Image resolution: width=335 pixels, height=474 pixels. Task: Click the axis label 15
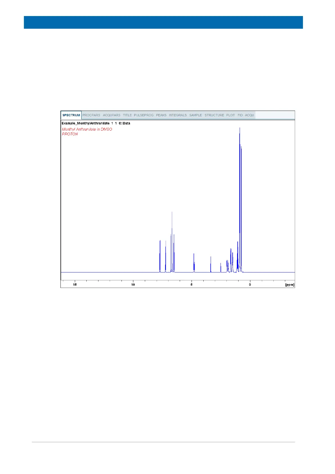[x=75, y=285]
